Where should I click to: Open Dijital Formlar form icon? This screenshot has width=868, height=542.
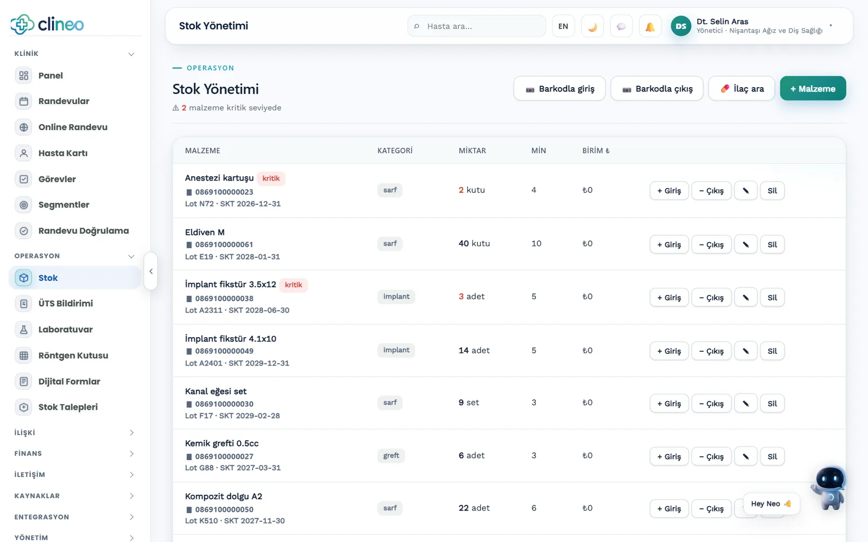pyautogui.click(x=24, y=382)
